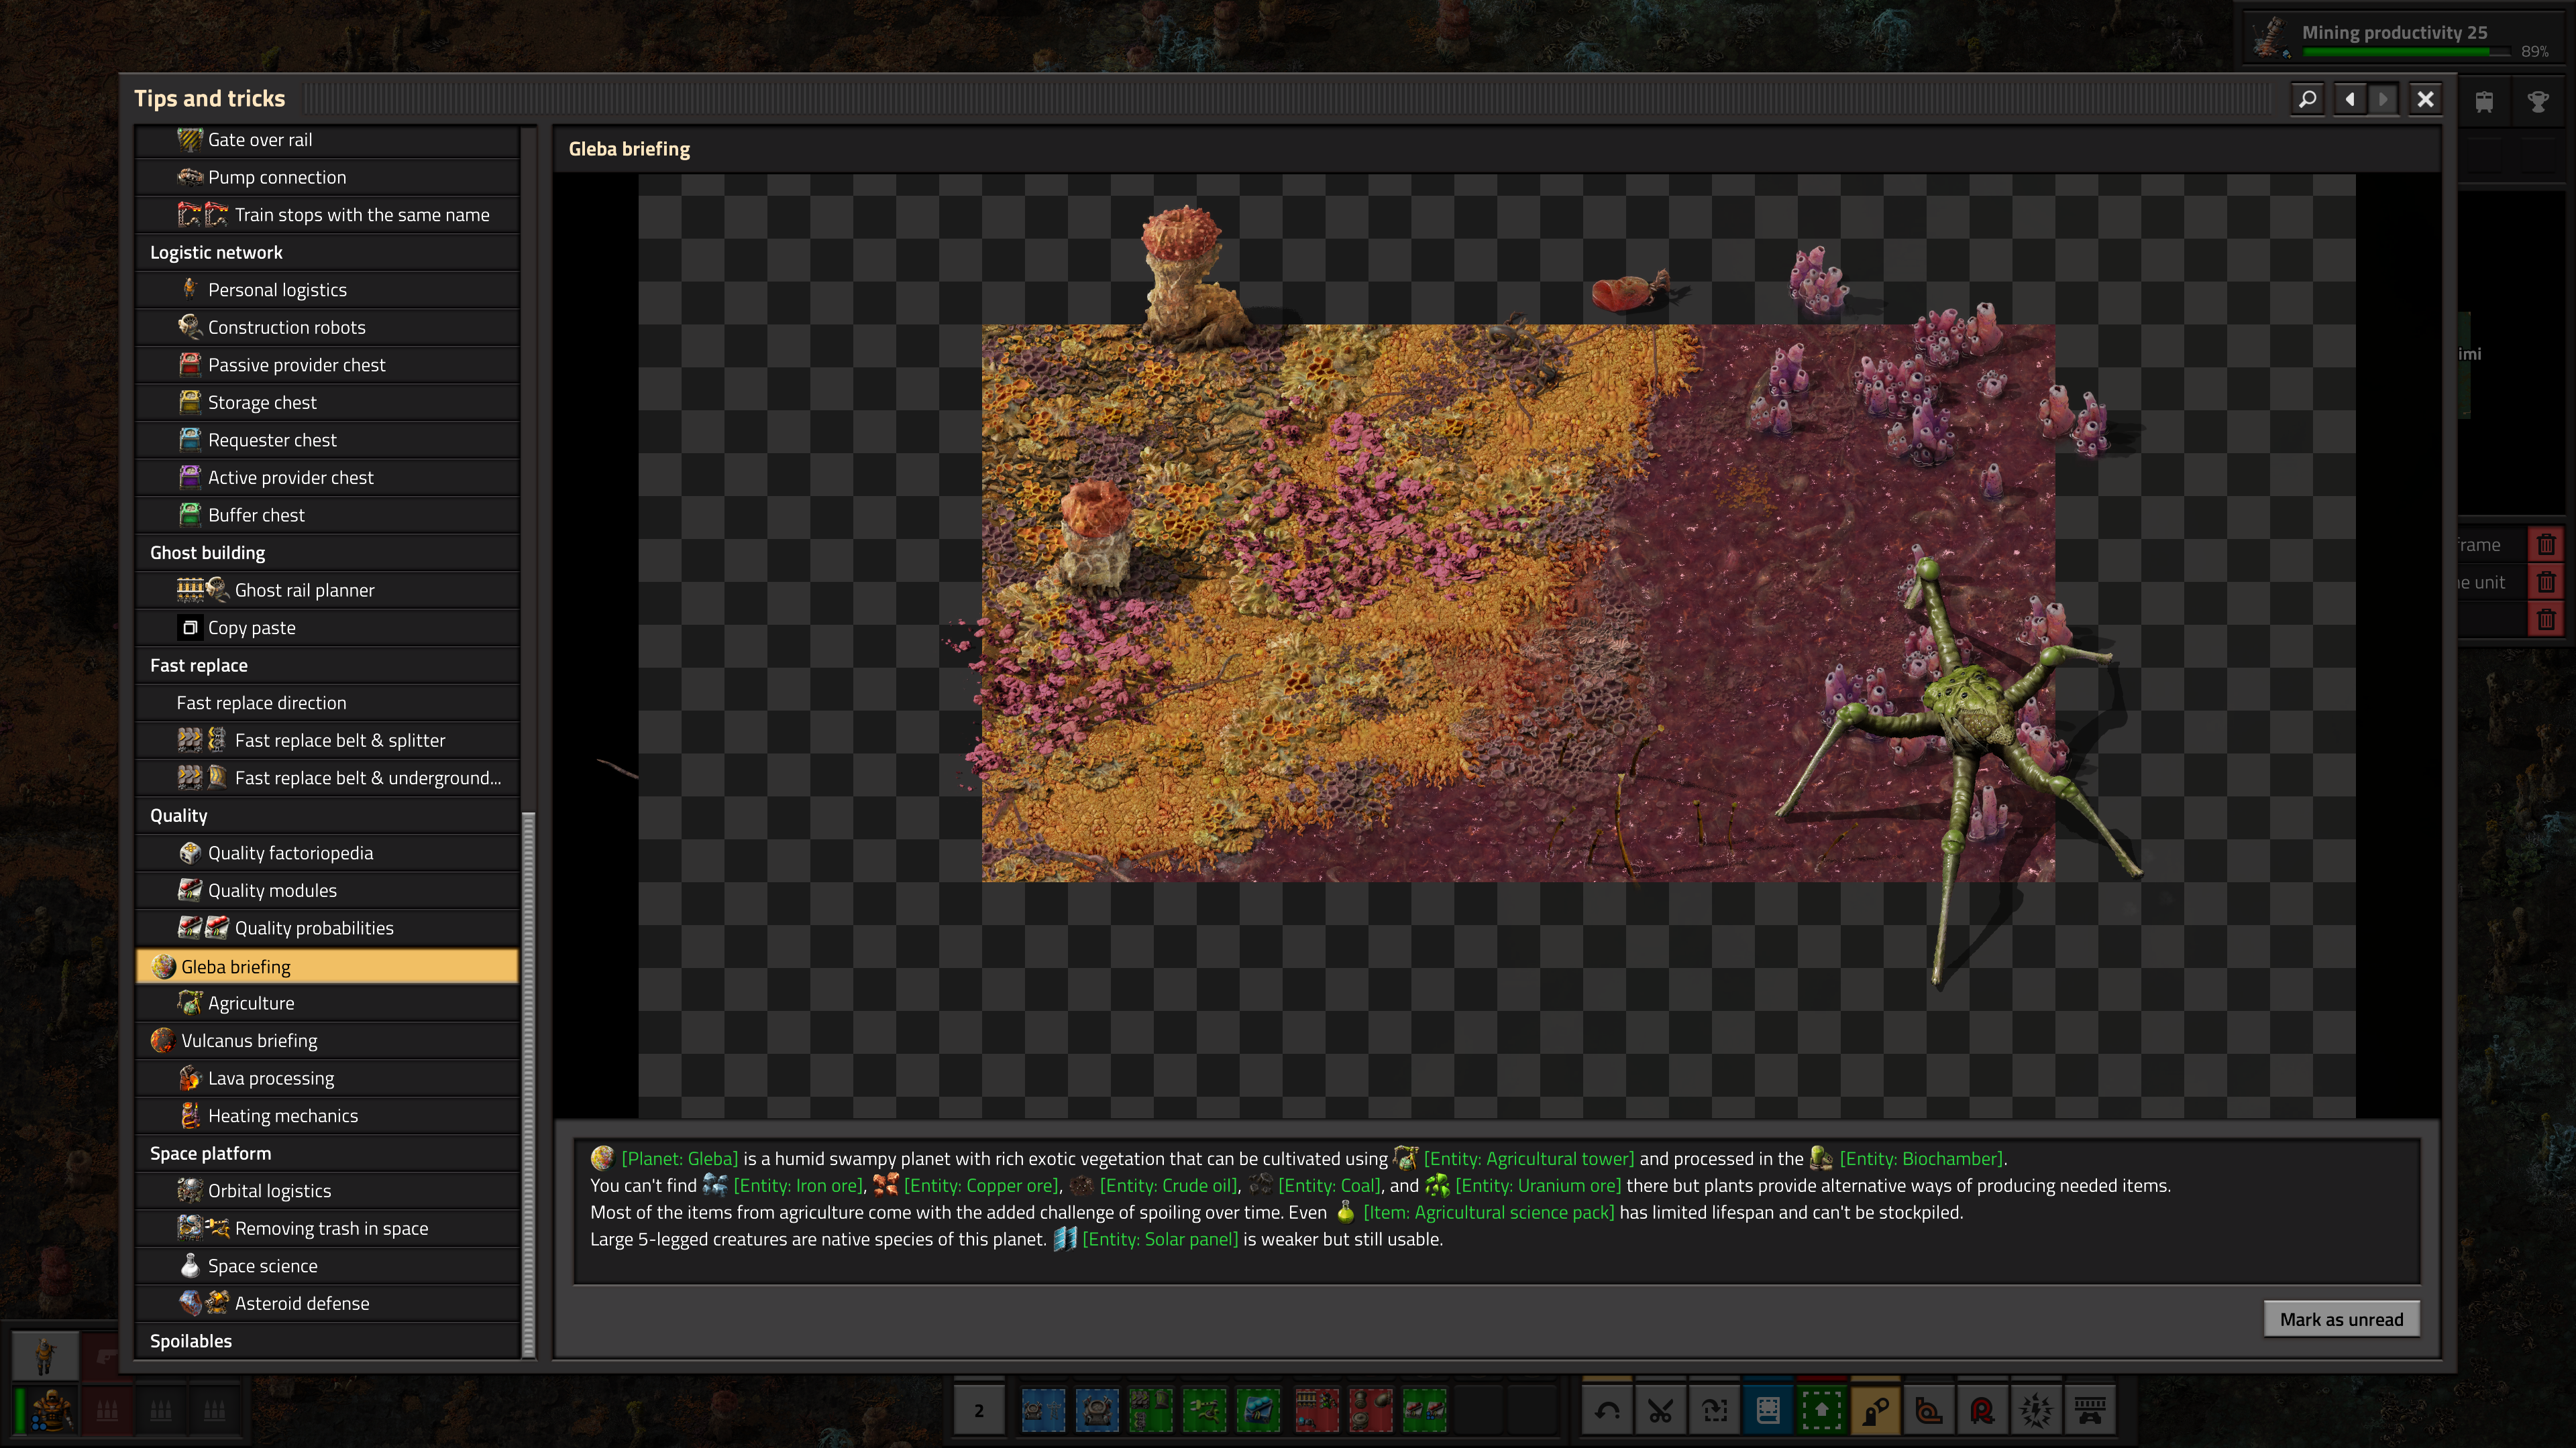The image size is (2576, 1448).
Task: Open Fast replace belt & splitter tip
Action: (327, 741)
